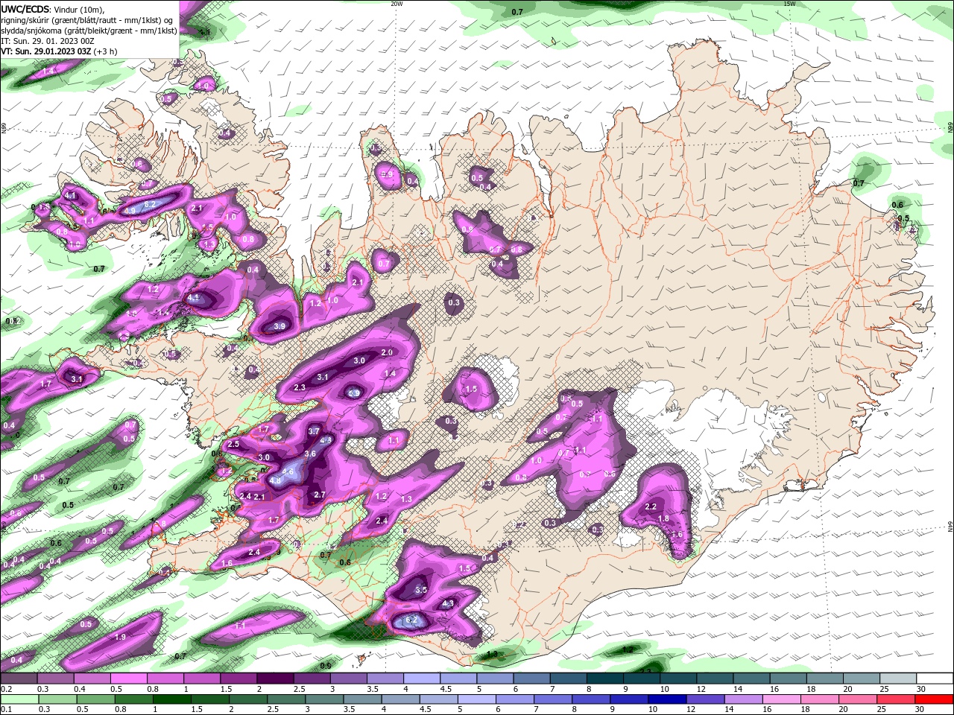Click the '1.9' precipitation value on map
This screenshot has width=954, height=715.
tap(121, 638)
